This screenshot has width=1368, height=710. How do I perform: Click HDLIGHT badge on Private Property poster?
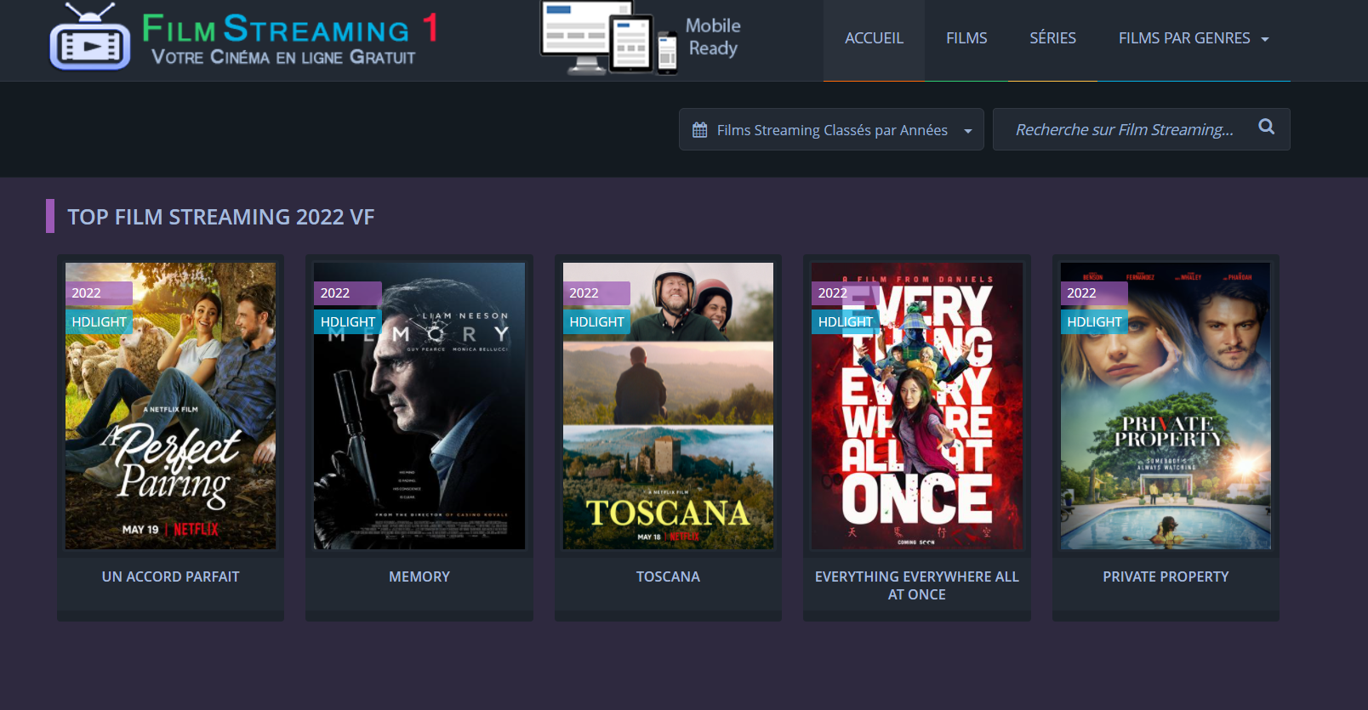[1094, 322]
